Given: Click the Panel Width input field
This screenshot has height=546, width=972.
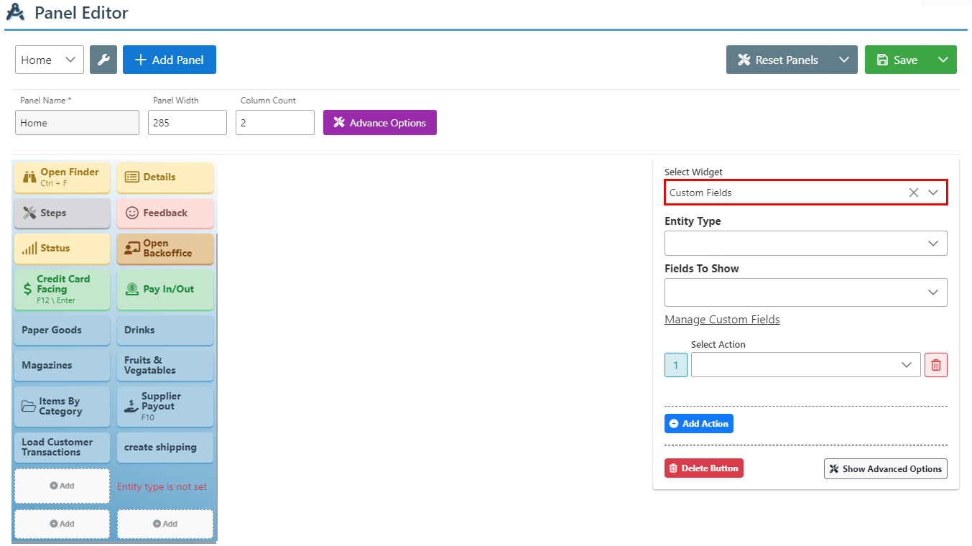Looking at the screenshot, I should [187, 123].
